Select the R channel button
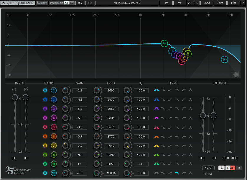247x180 pixels. click(239, 168)
